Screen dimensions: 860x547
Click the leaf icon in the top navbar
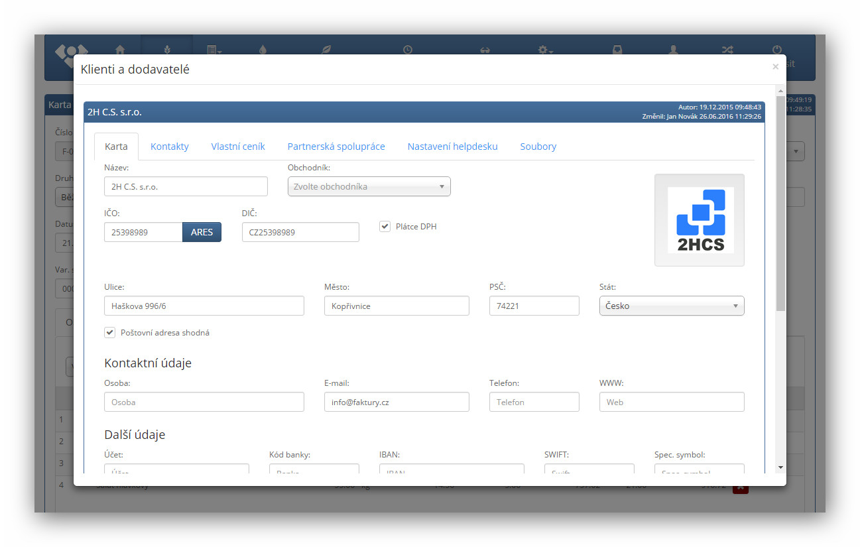tap(326, 49)
